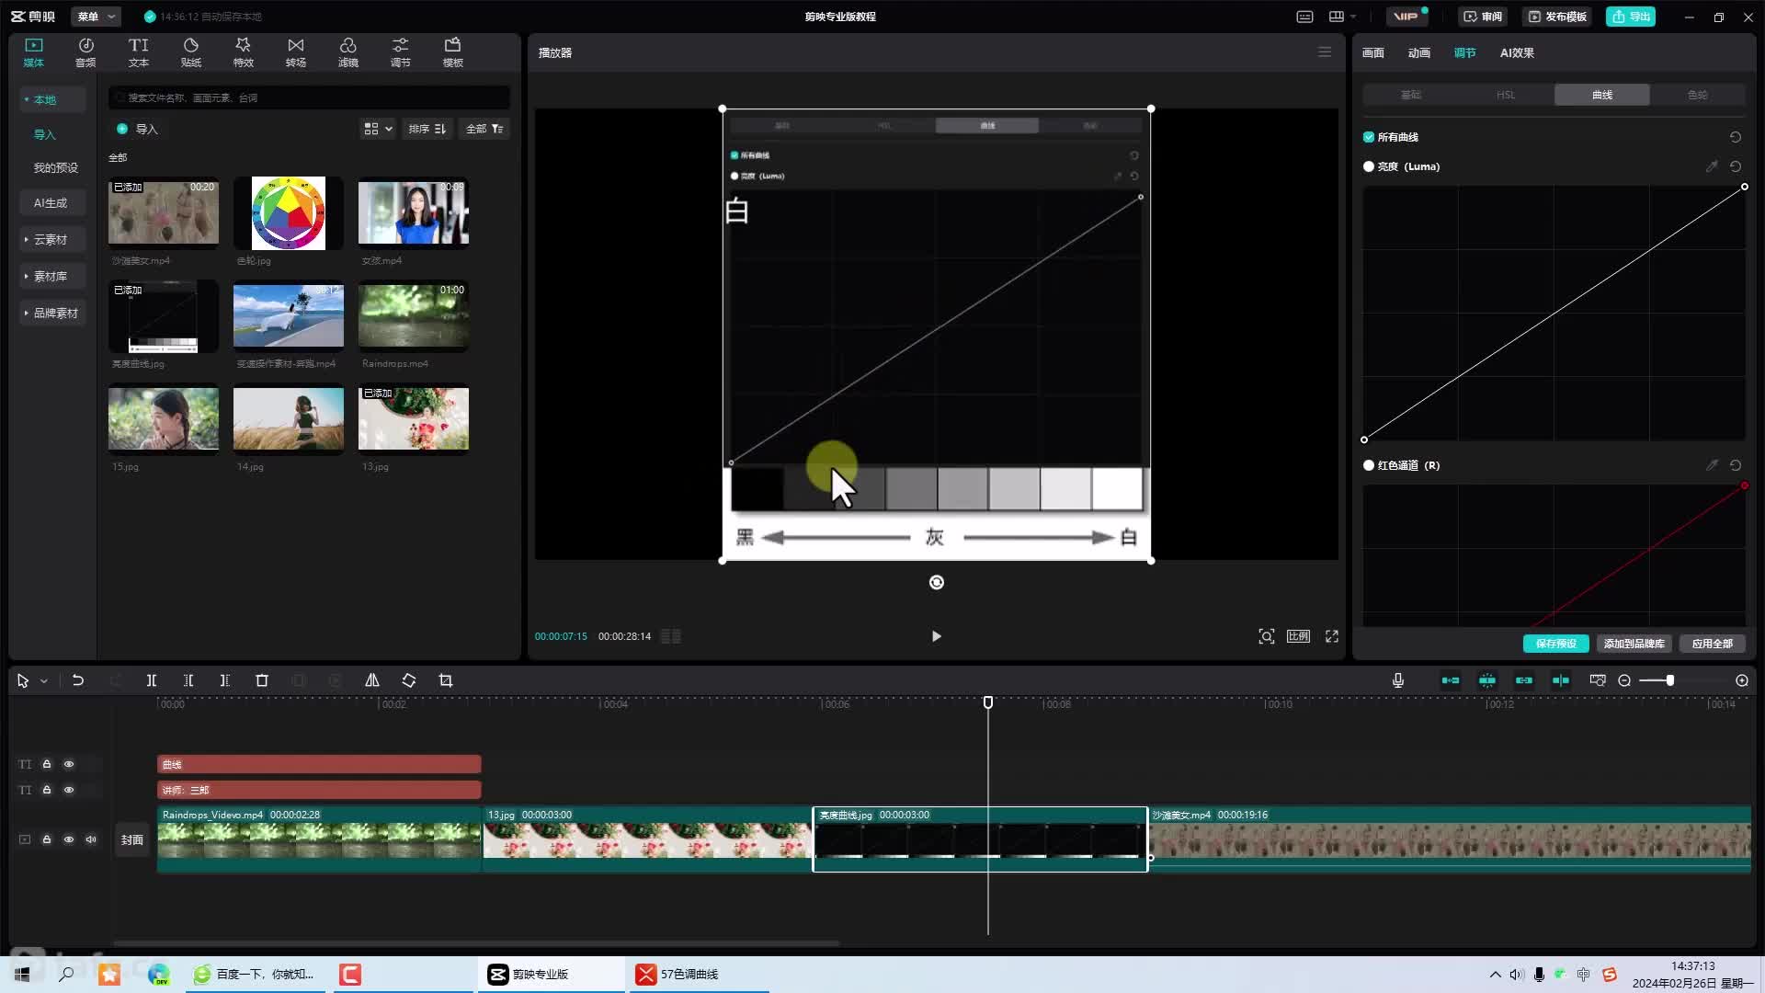Open the selection tool dropdown arrow
This screenshot has height=993, width=1765.
44,681
